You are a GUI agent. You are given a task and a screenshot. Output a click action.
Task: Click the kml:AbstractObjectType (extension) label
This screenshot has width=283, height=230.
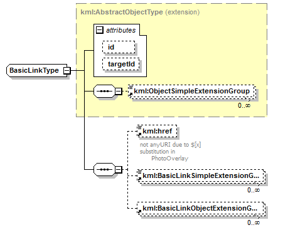tap(140, 12)
